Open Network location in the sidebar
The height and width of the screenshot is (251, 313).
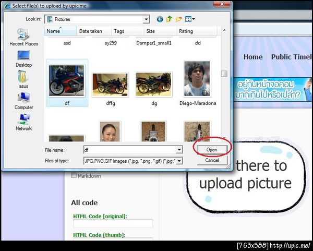[x=23, y=122]
